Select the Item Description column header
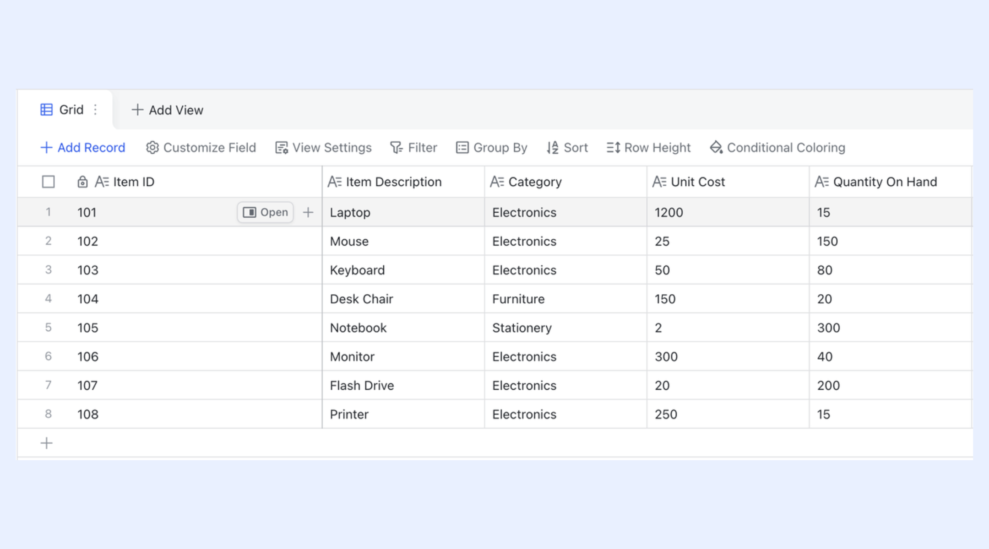989x549 pixels. pos(403,182)
